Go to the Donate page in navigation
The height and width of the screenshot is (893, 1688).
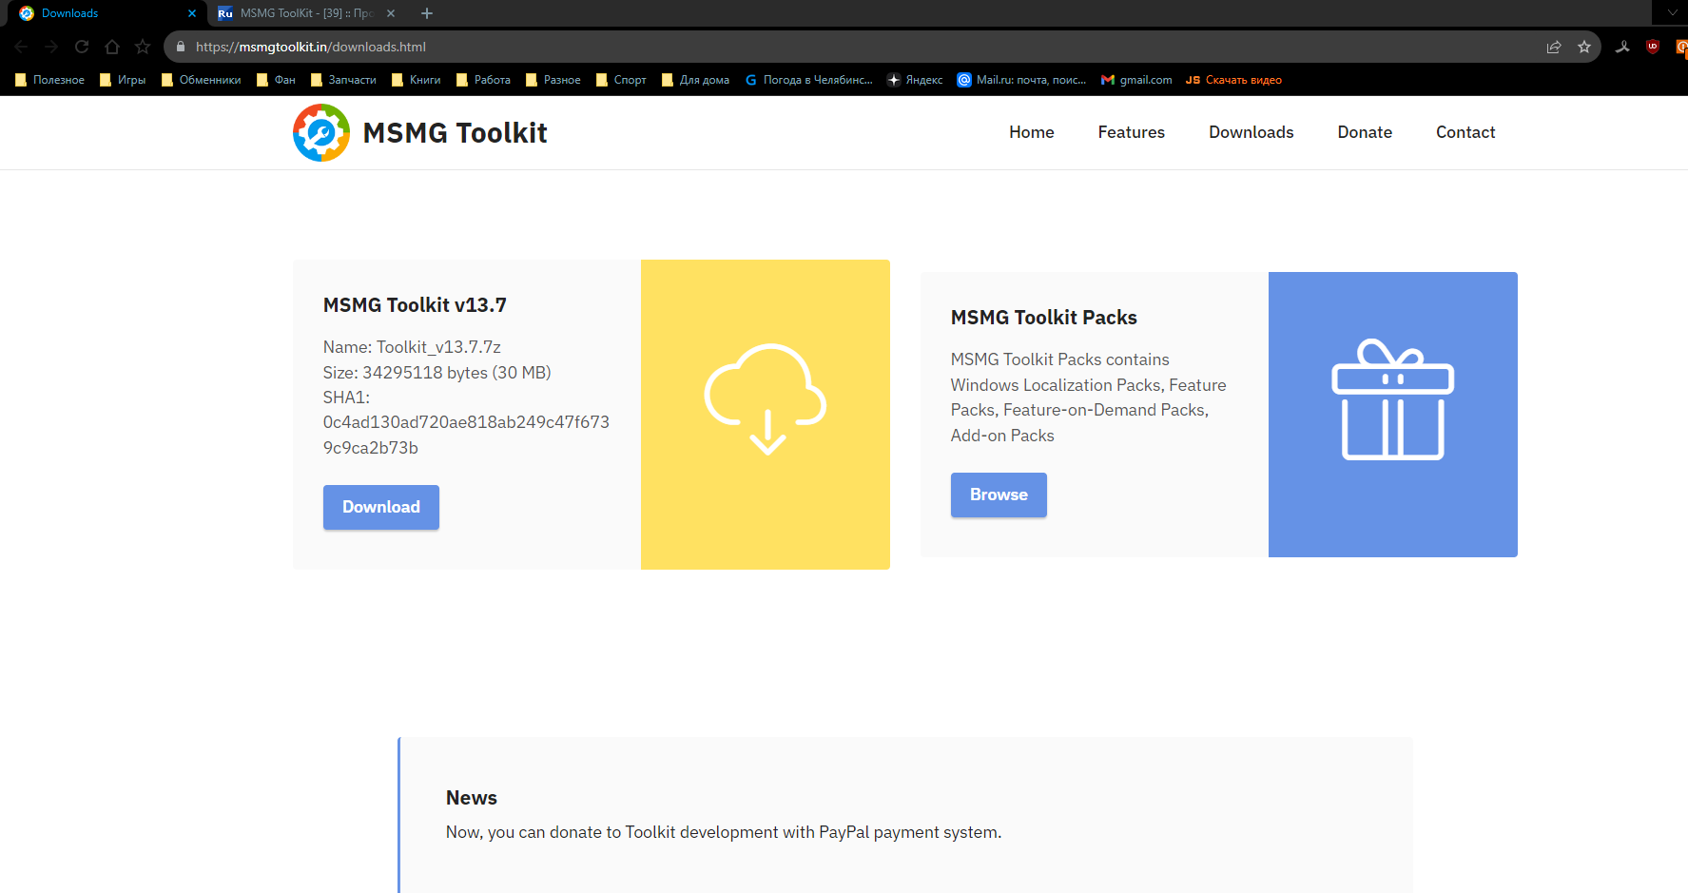tap(1365, 132)
